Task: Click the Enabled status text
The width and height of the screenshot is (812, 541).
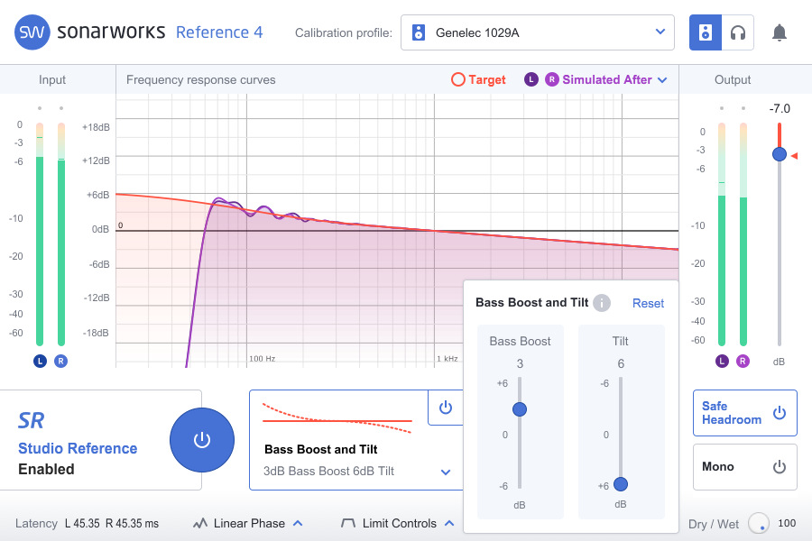Action: (46, 469)
